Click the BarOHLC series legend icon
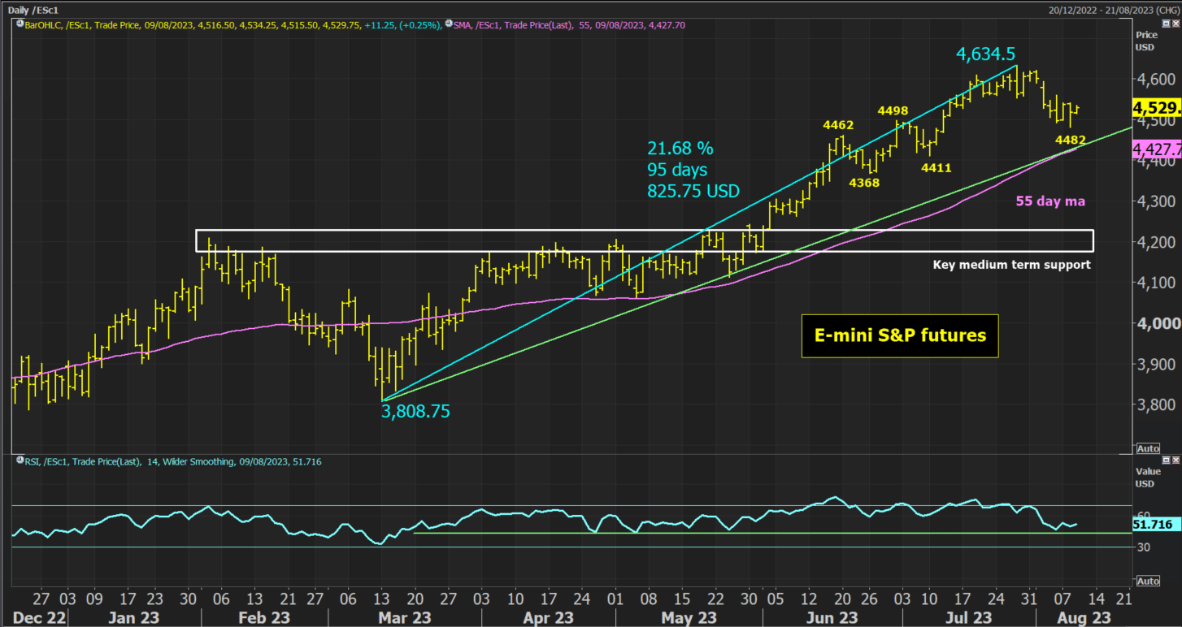1182x627 pixels. [x=19, y=24]
